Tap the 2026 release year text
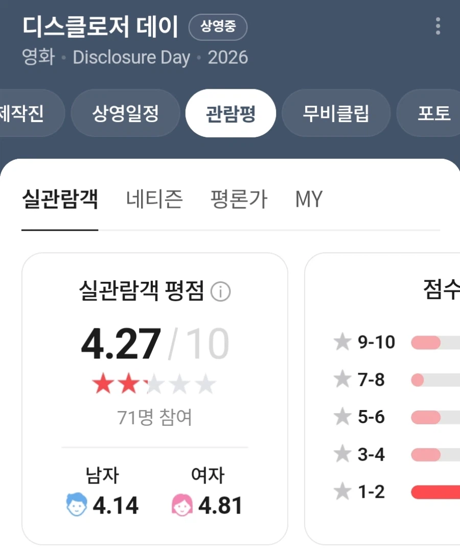460x555 pixels. (x=228, y=57)
